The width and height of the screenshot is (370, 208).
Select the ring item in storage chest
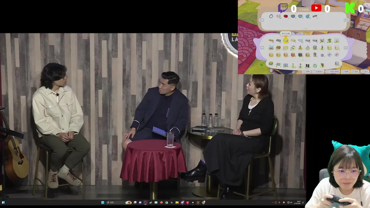tap(271, 16)
